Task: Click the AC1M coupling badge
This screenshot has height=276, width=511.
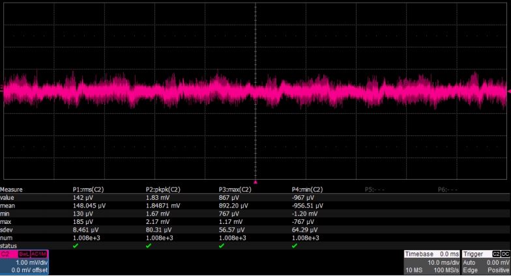Action: [39, 254]
